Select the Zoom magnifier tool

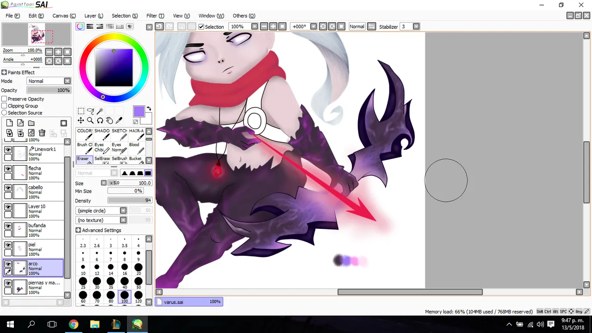click(90, 120)
